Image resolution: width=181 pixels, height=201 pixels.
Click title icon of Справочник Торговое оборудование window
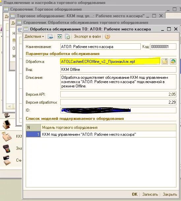click(6, 9)
